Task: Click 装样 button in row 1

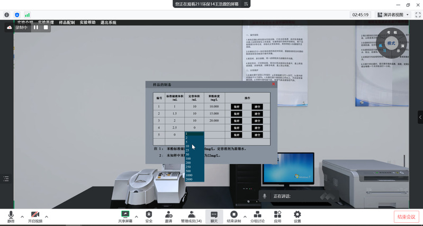Action: pyautogui.click(x=237, y=106)
